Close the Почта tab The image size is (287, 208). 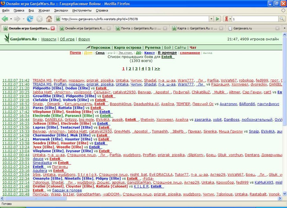coord(165,28)
